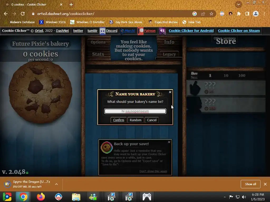Image resolution: width=270 pixels, height=202 pixels.
Task: Click share page icon in address bar
Action: pos(203,14)
